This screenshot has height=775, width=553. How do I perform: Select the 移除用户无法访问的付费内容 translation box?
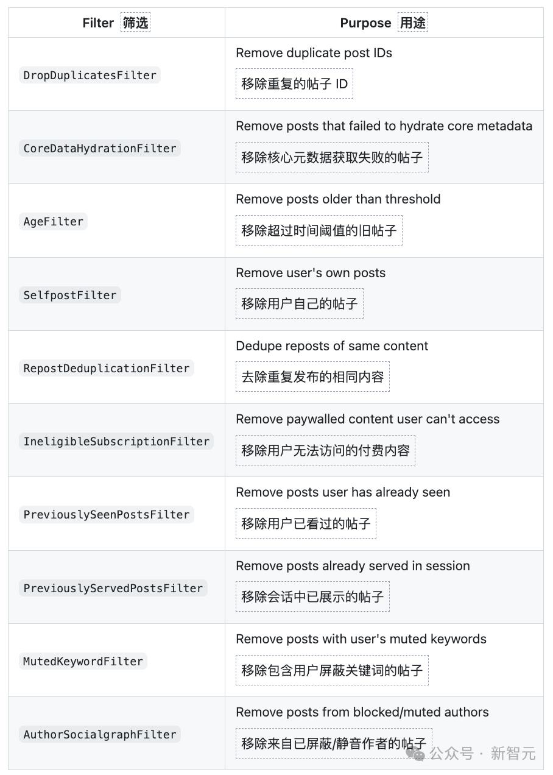click(x=325, y=450)
